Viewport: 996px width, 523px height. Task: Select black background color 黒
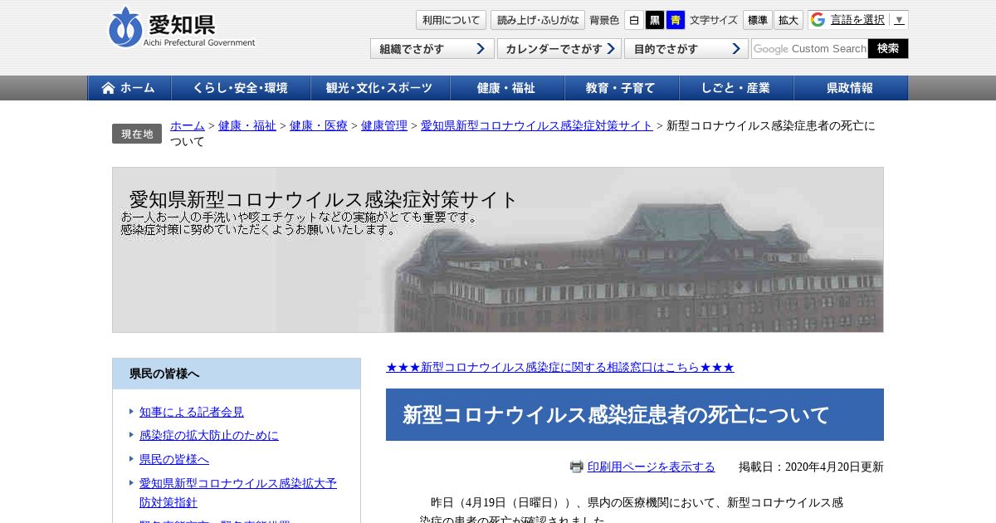point(655,20)
